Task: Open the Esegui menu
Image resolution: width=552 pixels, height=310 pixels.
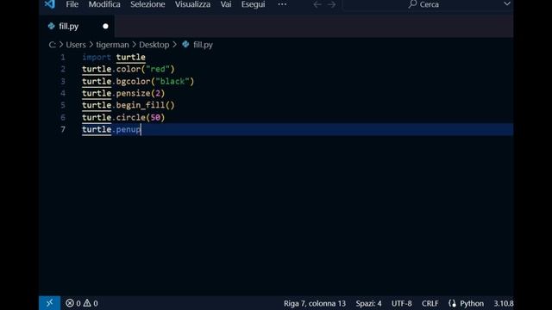Action: [x=253, y=4]
